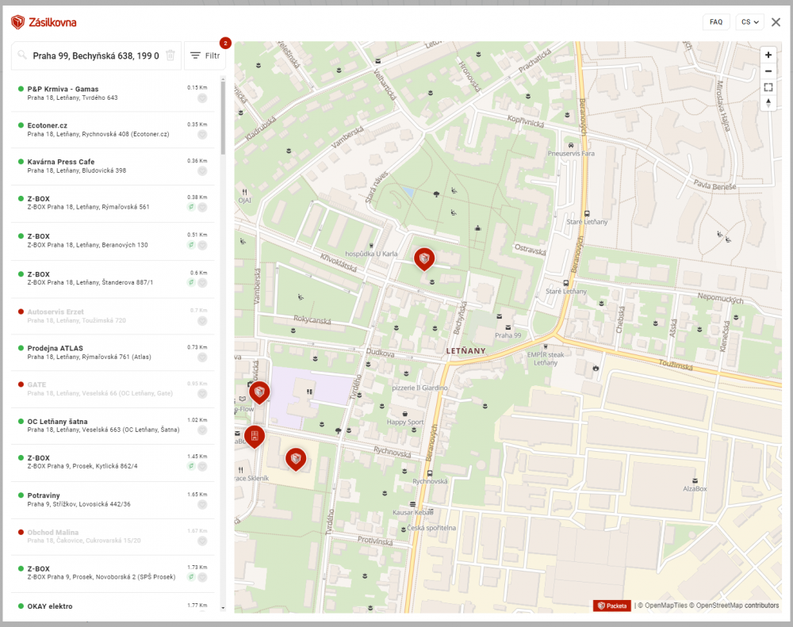
Task: Select the map pin near Křivoklátská street
Action: click(x=424, y=259)
